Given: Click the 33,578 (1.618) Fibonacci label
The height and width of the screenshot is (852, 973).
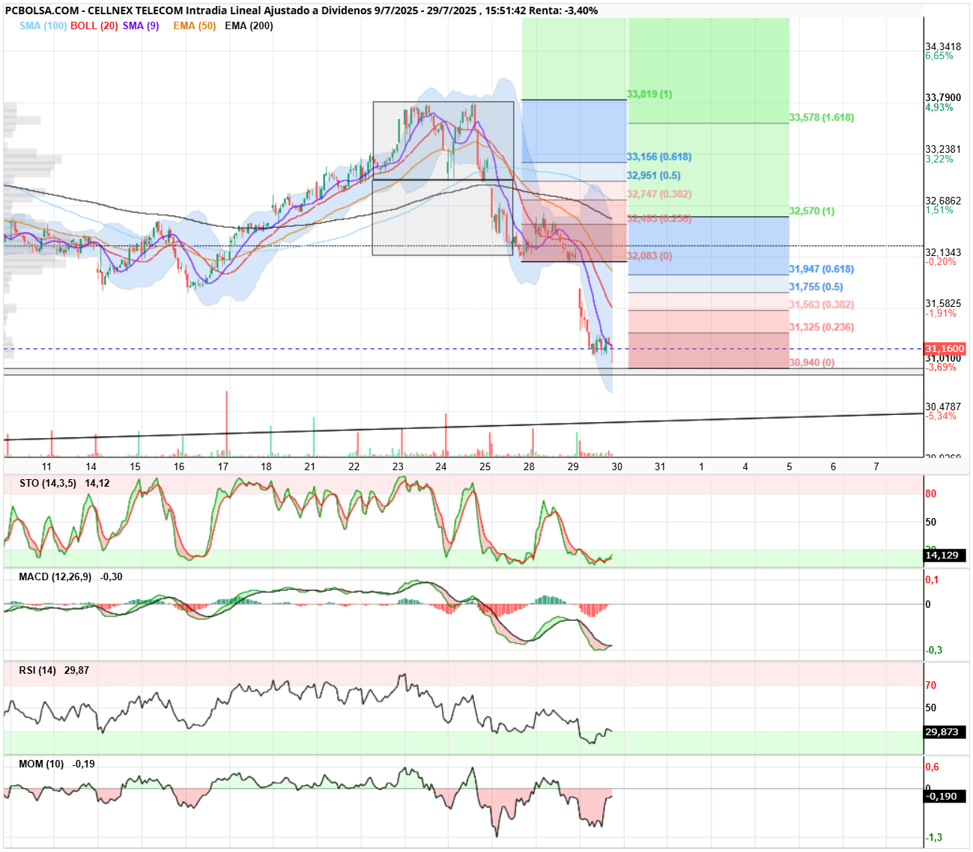Looking at the screenshot, I should (x=821, y=118).
